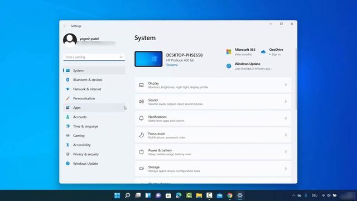357x201 pixels.
Task: Open Privacy & security settings
Action: point(94,154)
